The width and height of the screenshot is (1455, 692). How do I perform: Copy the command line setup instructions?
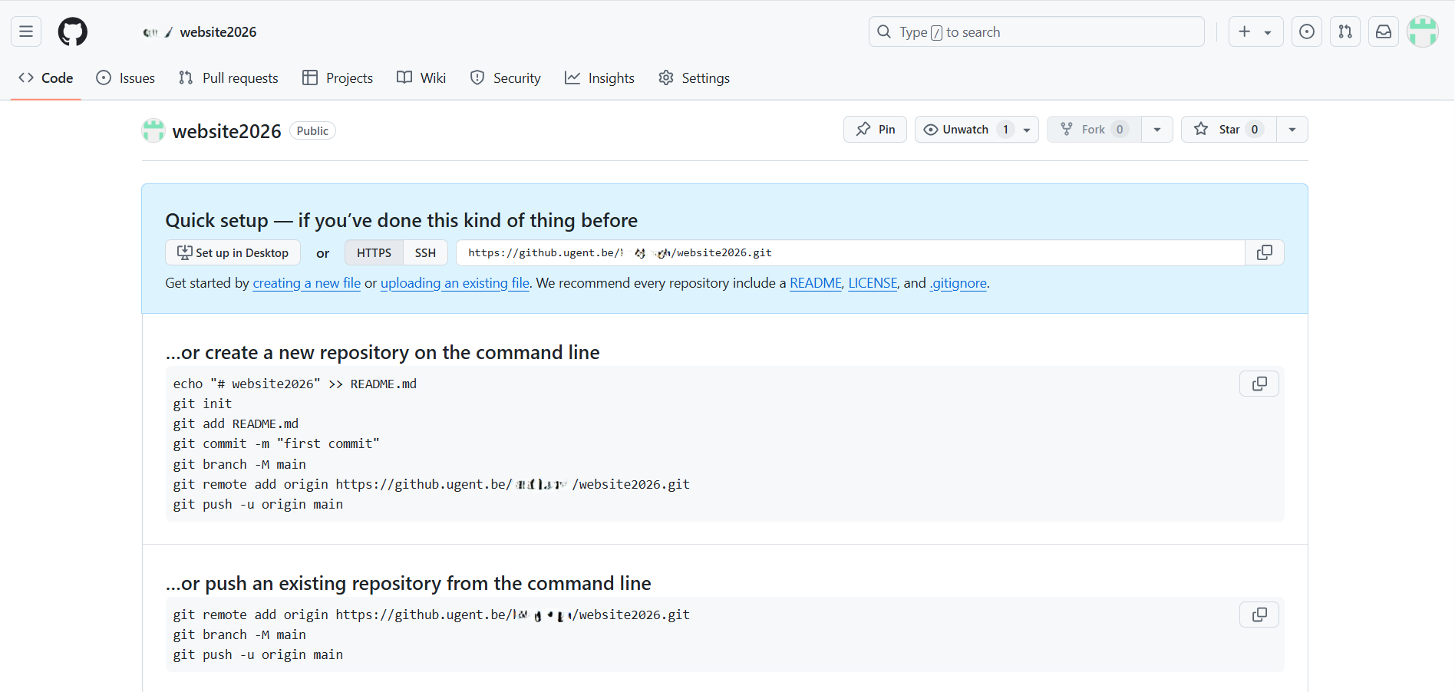pyautogui.click(x=1259, y=384)
